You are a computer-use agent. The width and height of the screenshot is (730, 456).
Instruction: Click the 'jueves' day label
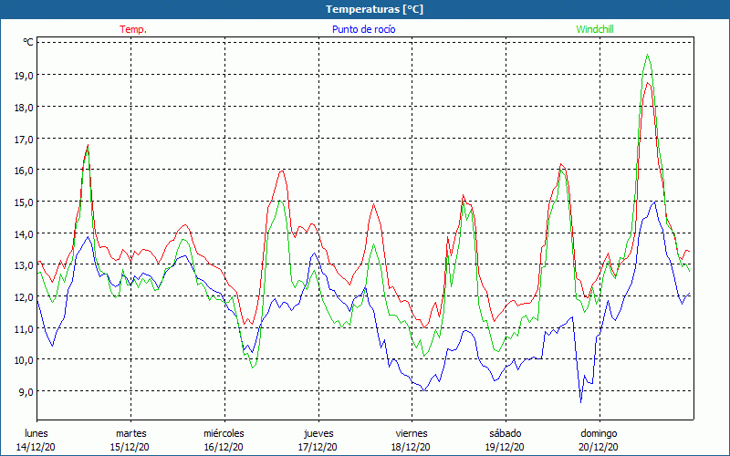click(318, 433)
